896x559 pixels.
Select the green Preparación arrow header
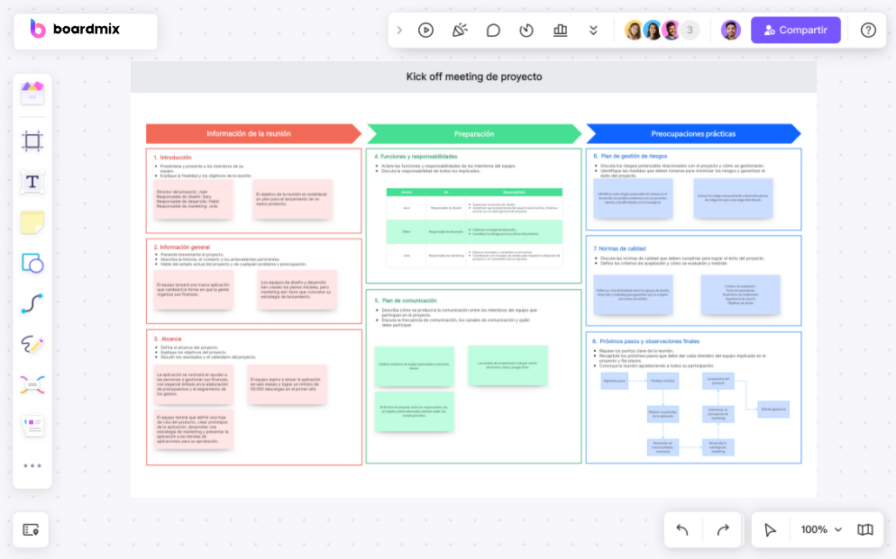pos(474,133)
